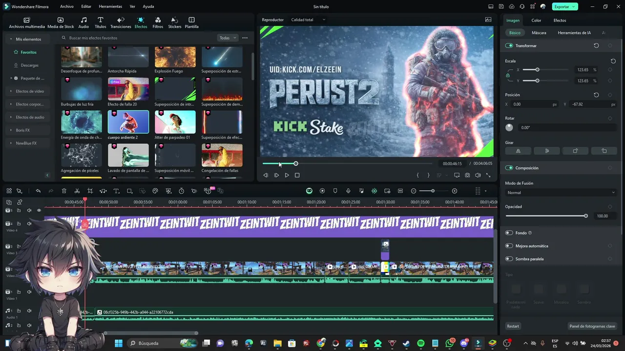The image size is (625, 351).
Task: Add a marker with the shield icon
Action: click(335, 191)
